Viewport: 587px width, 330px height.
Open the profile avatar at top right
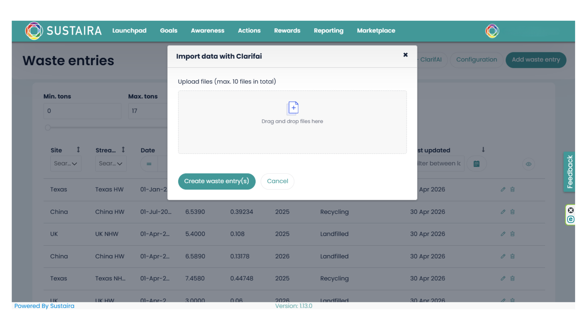click(492, 31)
